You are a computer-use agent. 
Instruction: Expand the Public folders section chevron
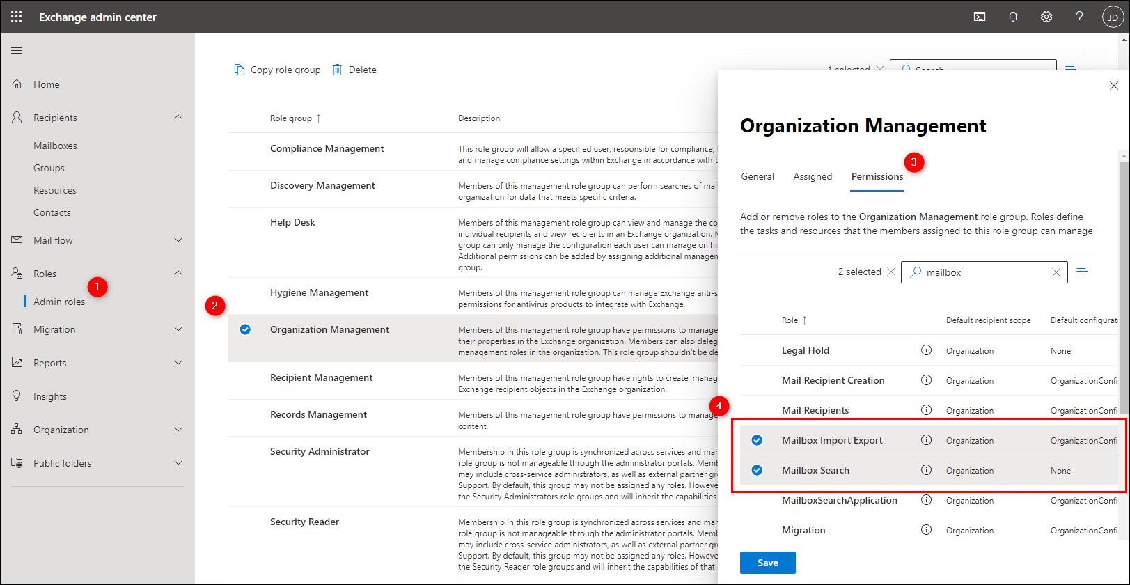tap(178, 462)
